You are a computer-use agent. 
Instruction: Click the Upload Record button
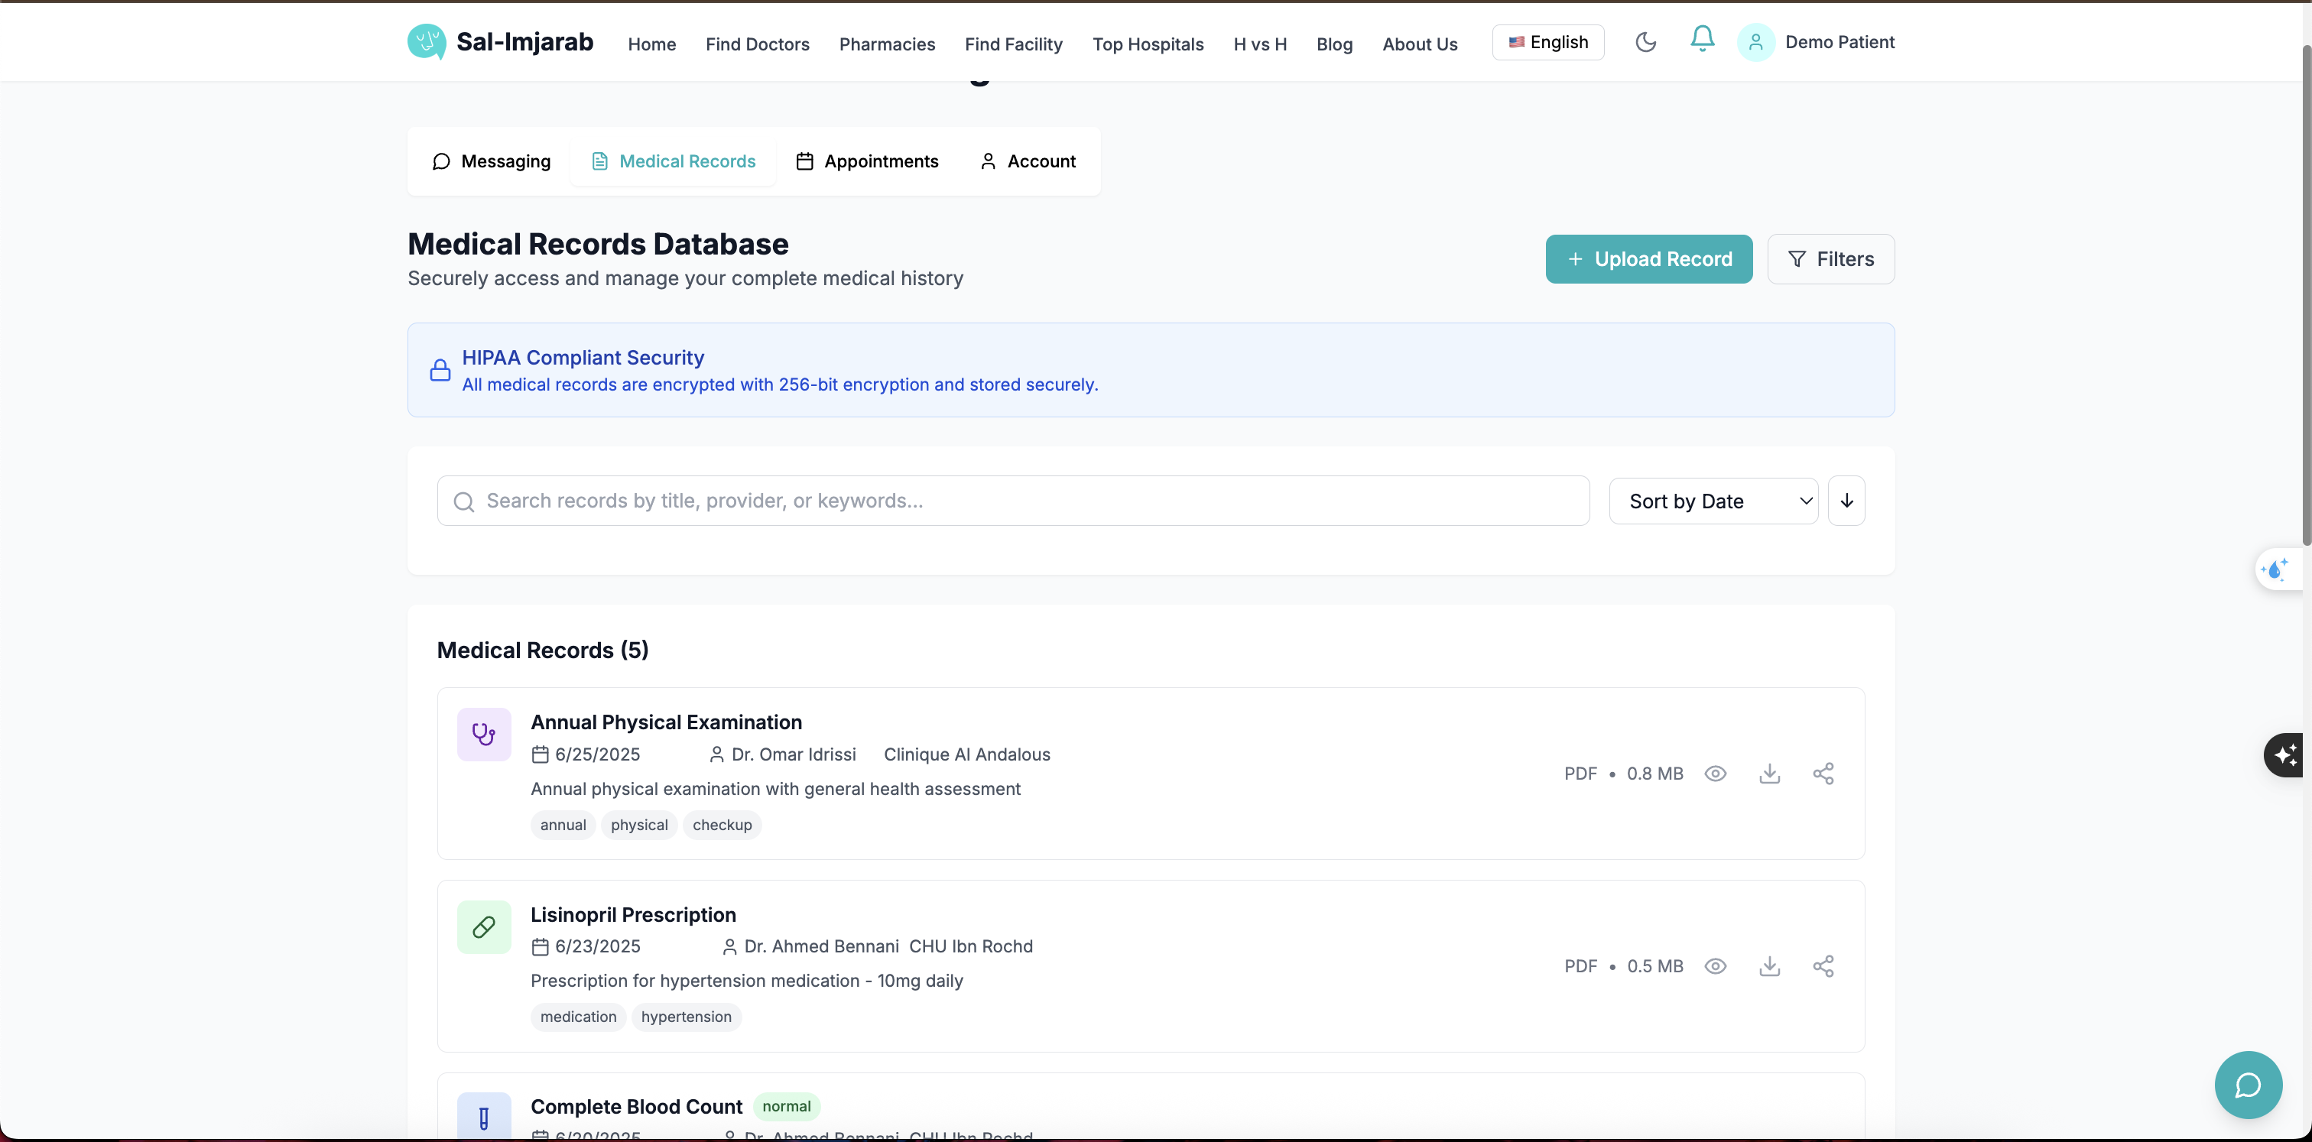click(x=1648, y=259)
